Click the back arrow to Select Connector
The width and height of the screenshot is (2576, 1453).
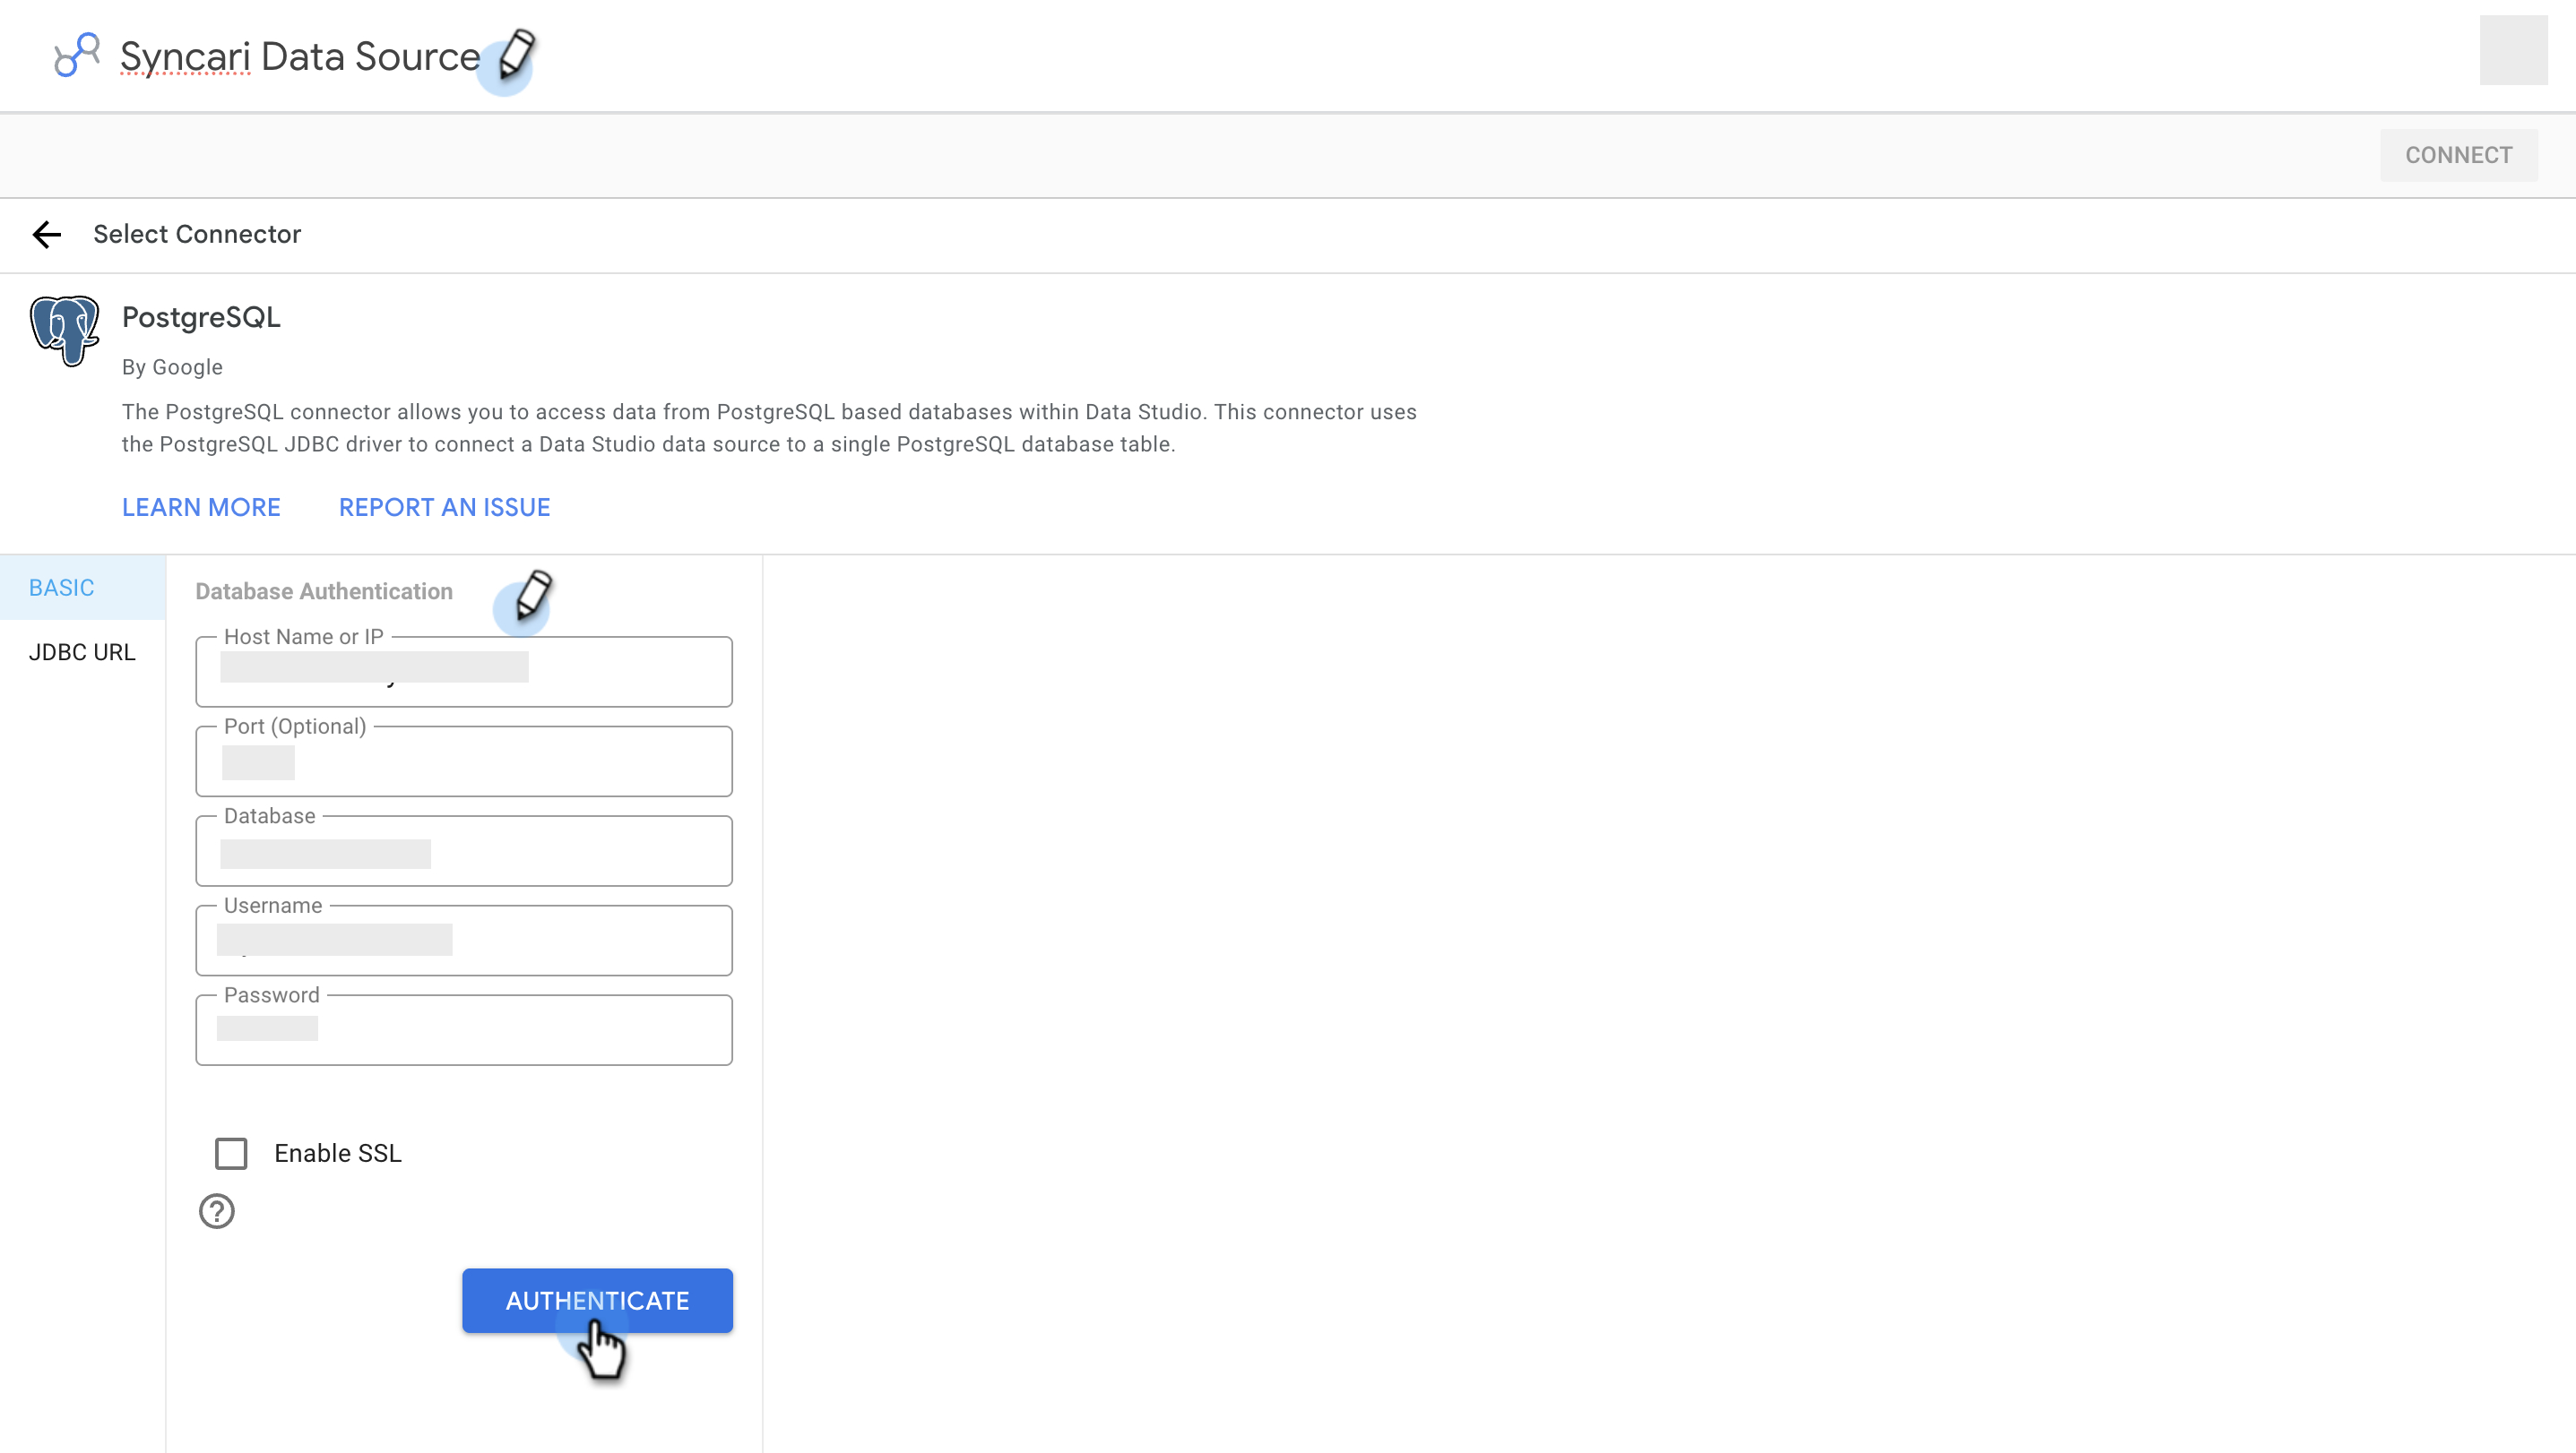coord(47,235)
